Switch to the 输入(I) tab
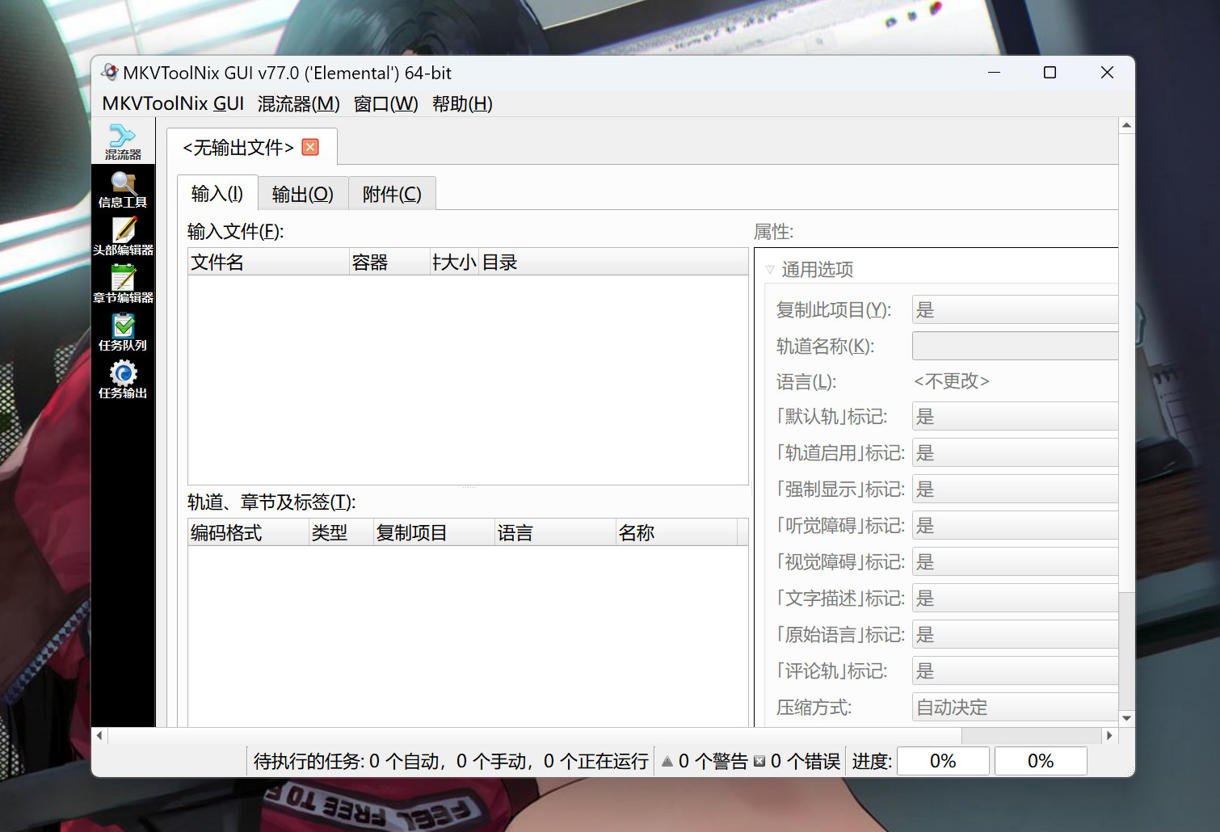The height and width of the screenshot is (832, 1220). 217,193
